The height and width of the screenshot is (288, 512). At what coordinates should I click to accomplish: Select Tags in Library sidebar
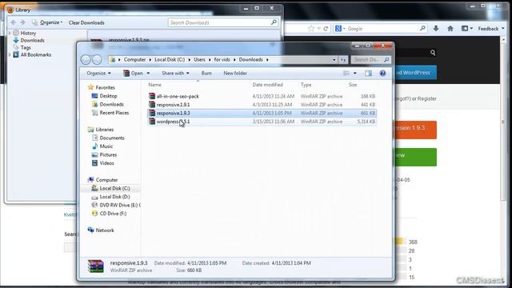point(26,48)
